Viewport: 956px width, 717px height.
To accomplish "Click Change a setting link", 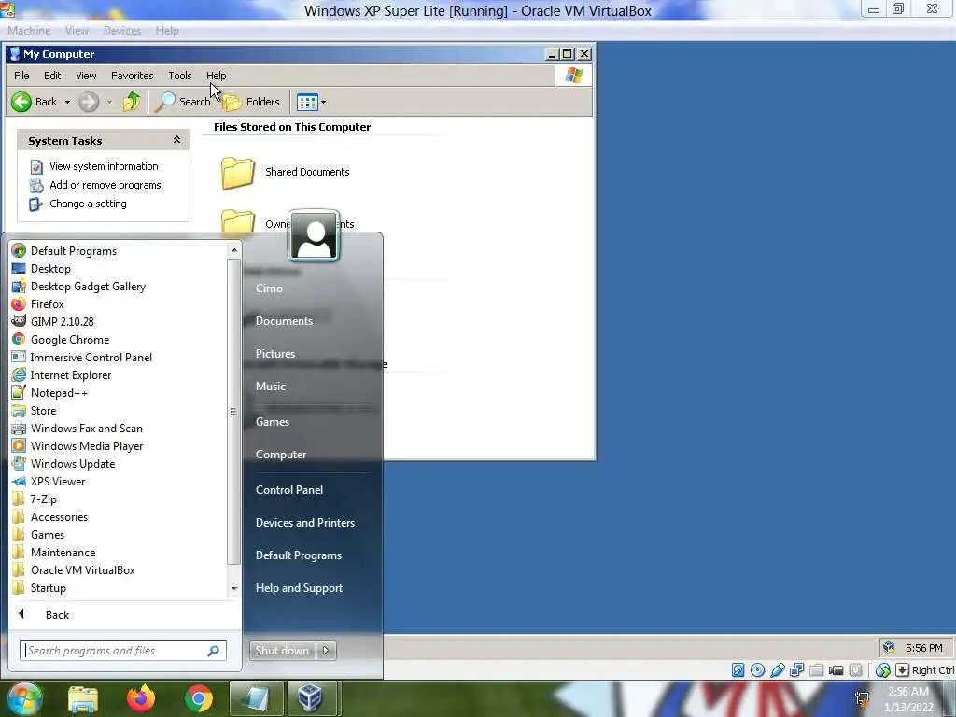I will point(88,204).
